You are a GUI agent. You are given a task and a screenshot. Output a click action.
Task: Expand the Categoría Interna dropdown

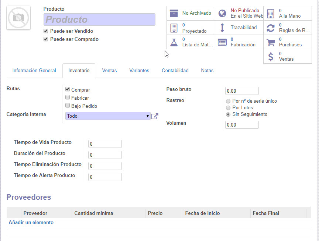[108, 116]
